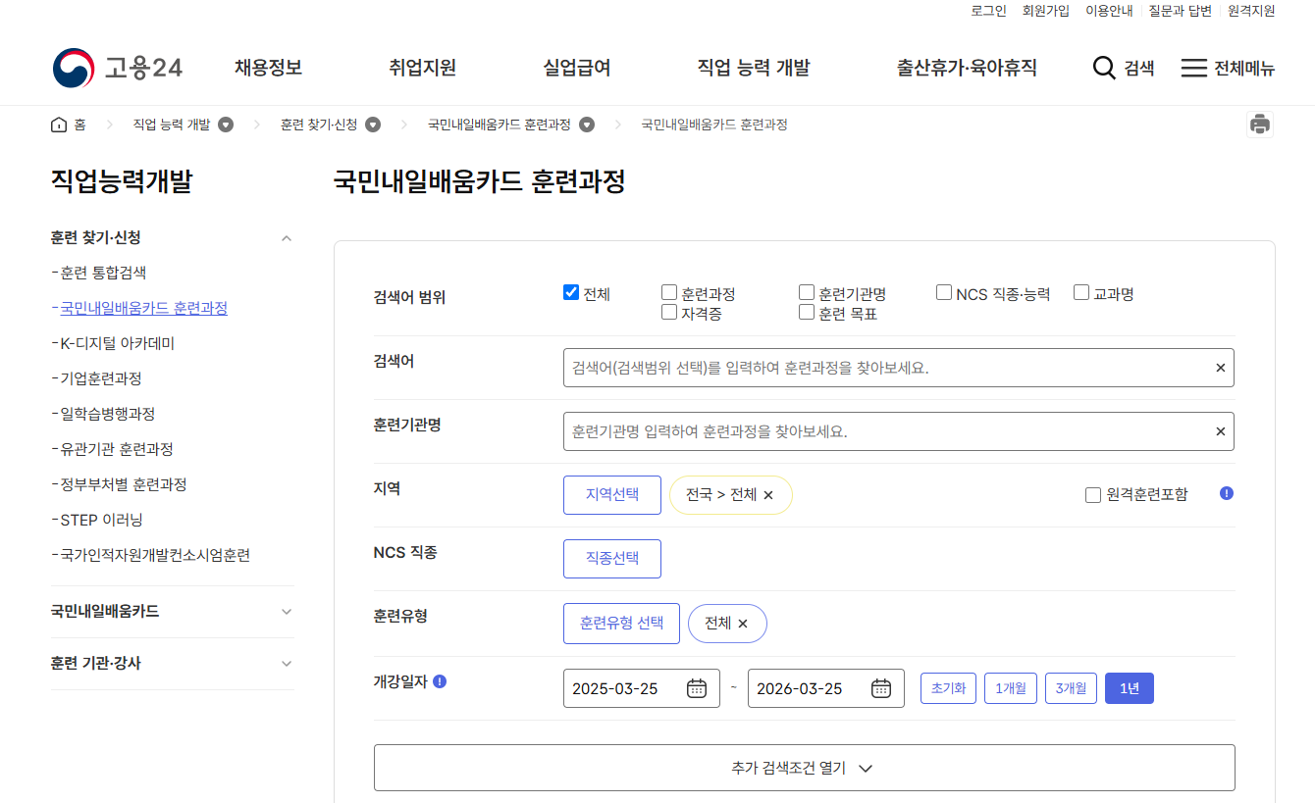Collapse the 훈련 찾기·신청 sidebar section
Image resolution: width=1315 pixels, height=803 pixels.
pos(286,237)
